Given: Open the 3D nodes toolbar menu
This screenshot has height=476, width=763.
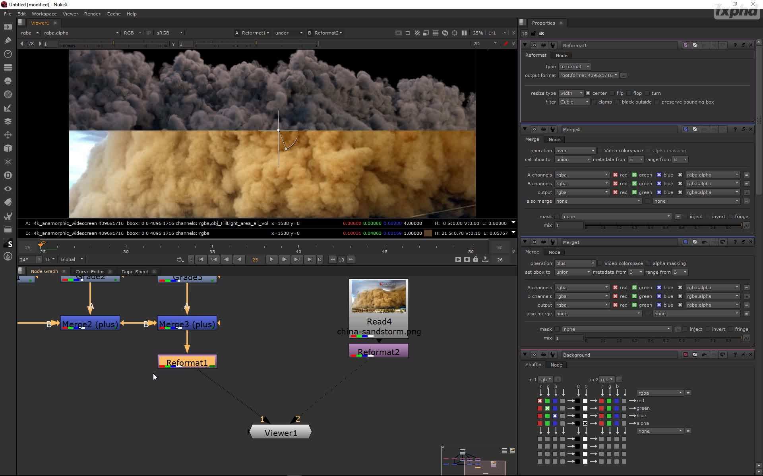Looking at the screenshot, I should (x=8, y=148).
